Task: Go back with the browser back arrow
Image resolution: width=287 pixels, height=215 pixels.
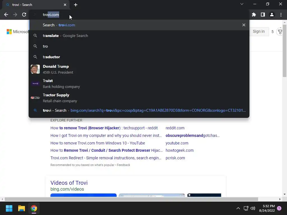Action: point(6,15)
